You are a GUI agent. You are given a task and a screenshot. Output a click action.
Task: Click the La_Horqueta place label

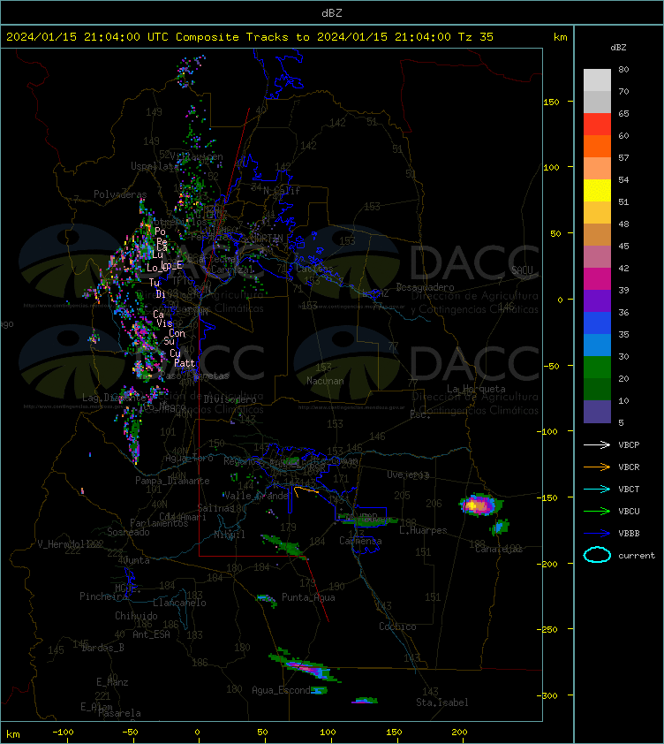[x=476, y=389]
